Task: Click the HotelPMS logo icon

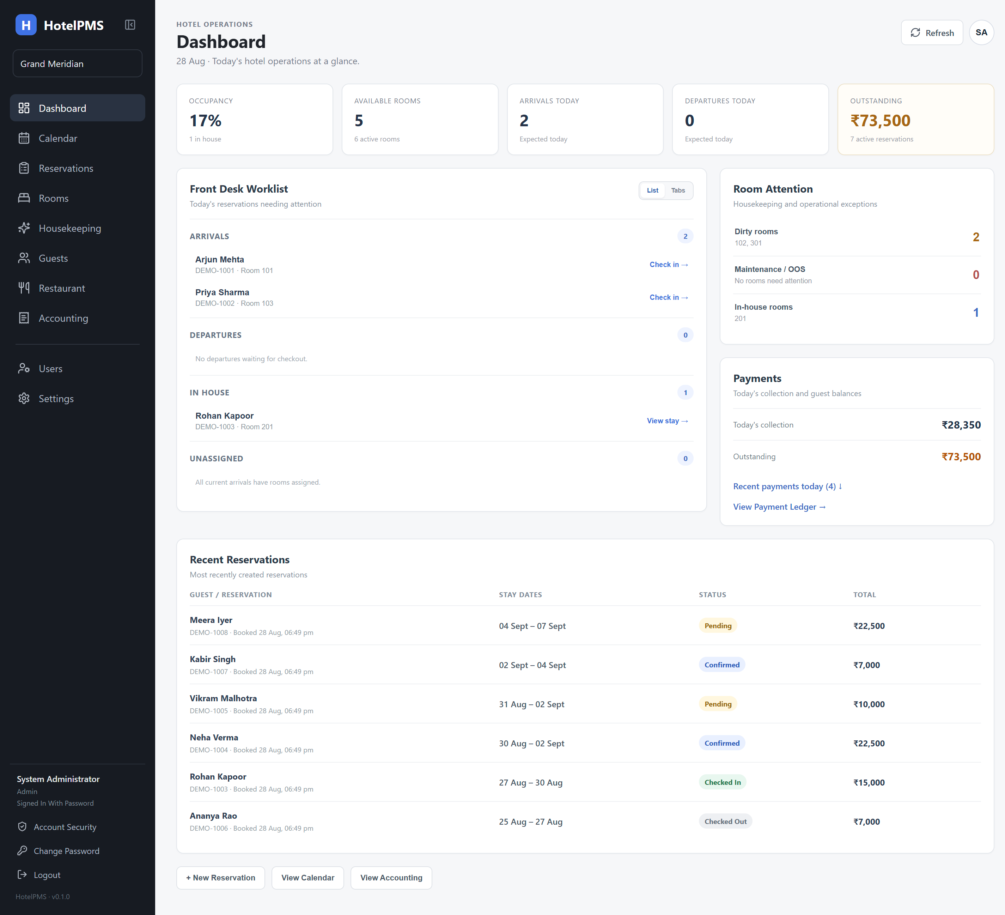Action: click(x=26, y=25)
